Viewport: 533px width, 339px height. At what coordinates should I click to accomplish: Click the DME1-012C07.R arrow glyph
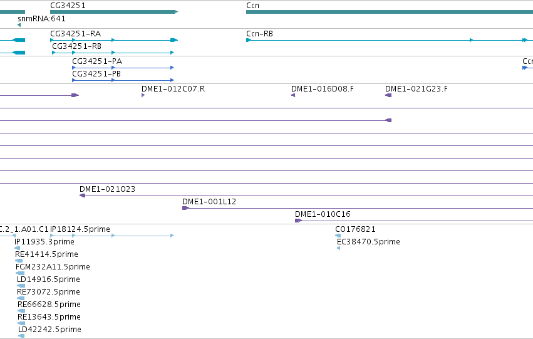click(x=143, y=95)
